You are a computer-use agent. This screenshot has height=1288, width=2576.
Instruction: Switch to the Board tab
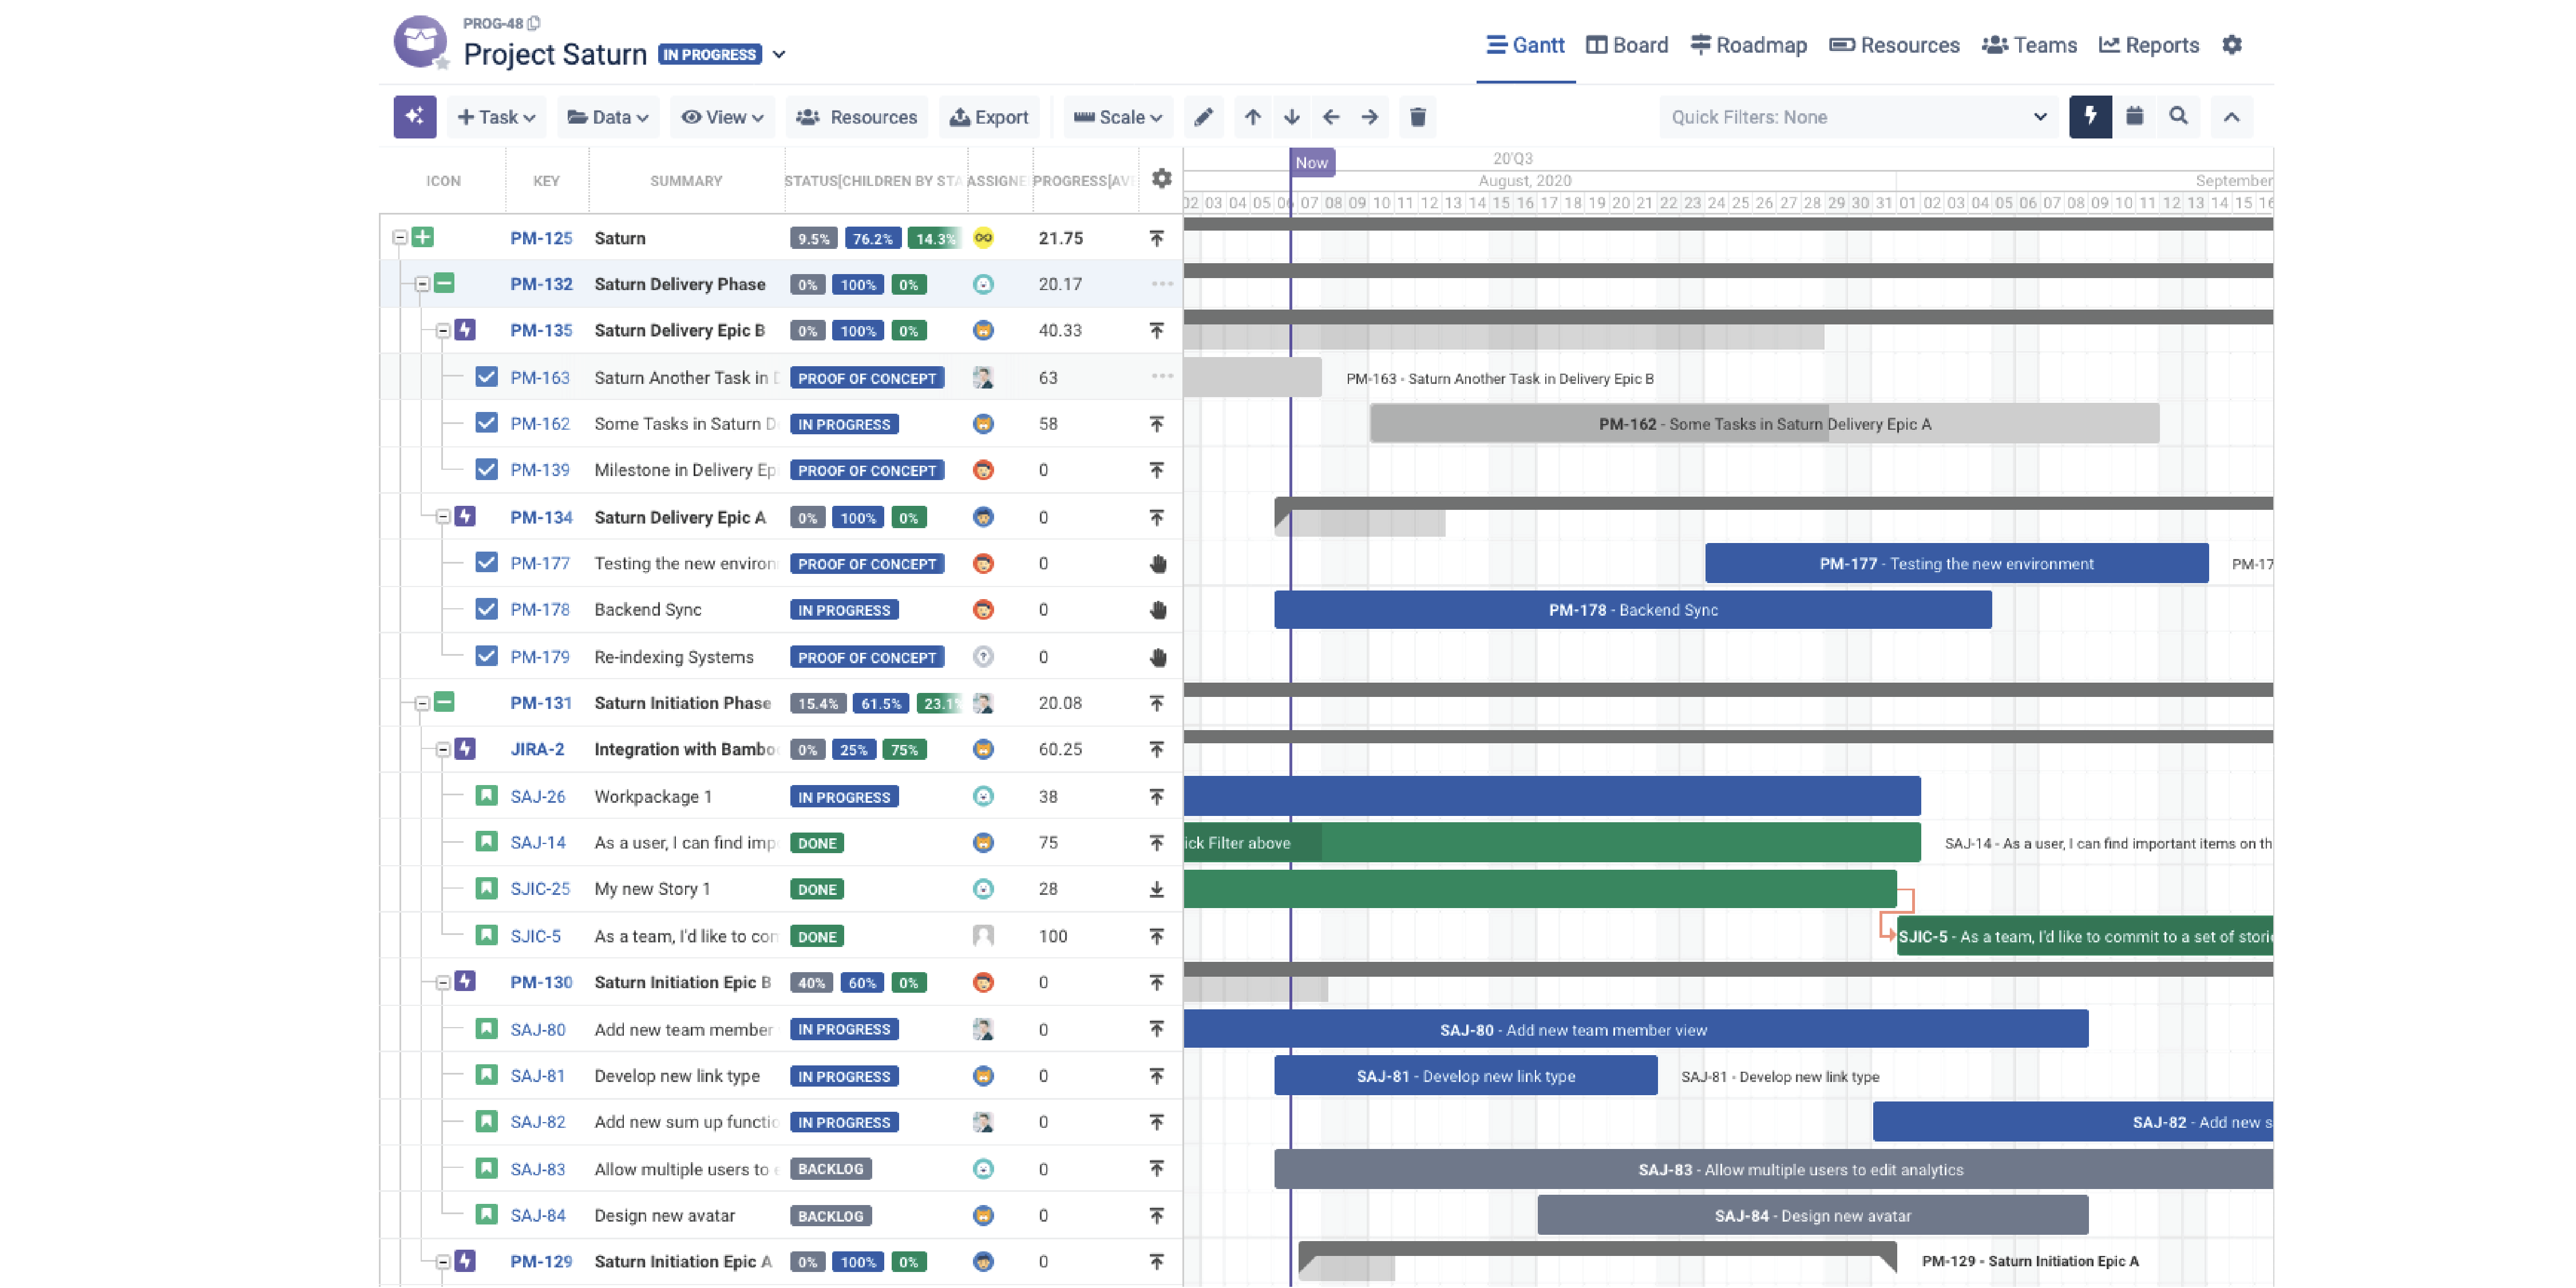click(x=1626, y=45)
